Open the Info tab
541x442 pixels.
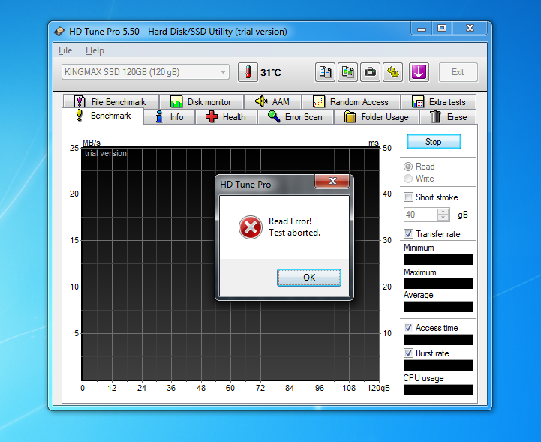pyautogui.click(x=170, y=117)
